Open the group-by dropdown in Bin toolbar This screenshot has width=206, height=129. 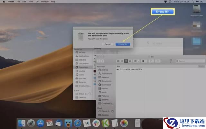click(x=136, y=61)
